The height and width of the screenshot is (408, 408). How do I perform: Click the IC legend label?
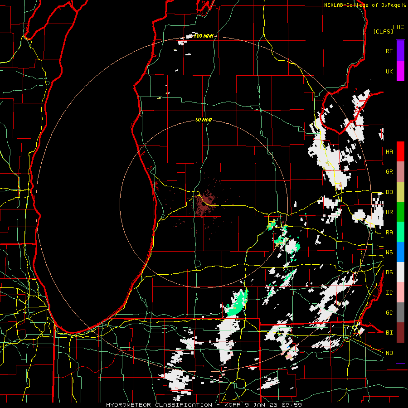(389, 293)
